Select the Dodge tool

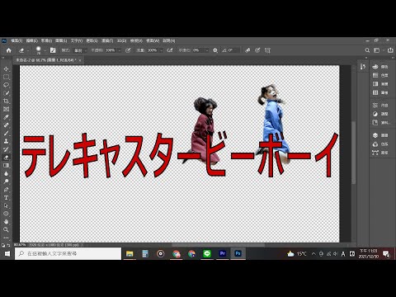coord(6,181)
